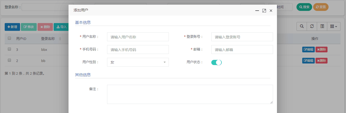Click the orange 重置 button
This screenshot has height=113, width=346.
pyautogui.click(x=321, y=7)
